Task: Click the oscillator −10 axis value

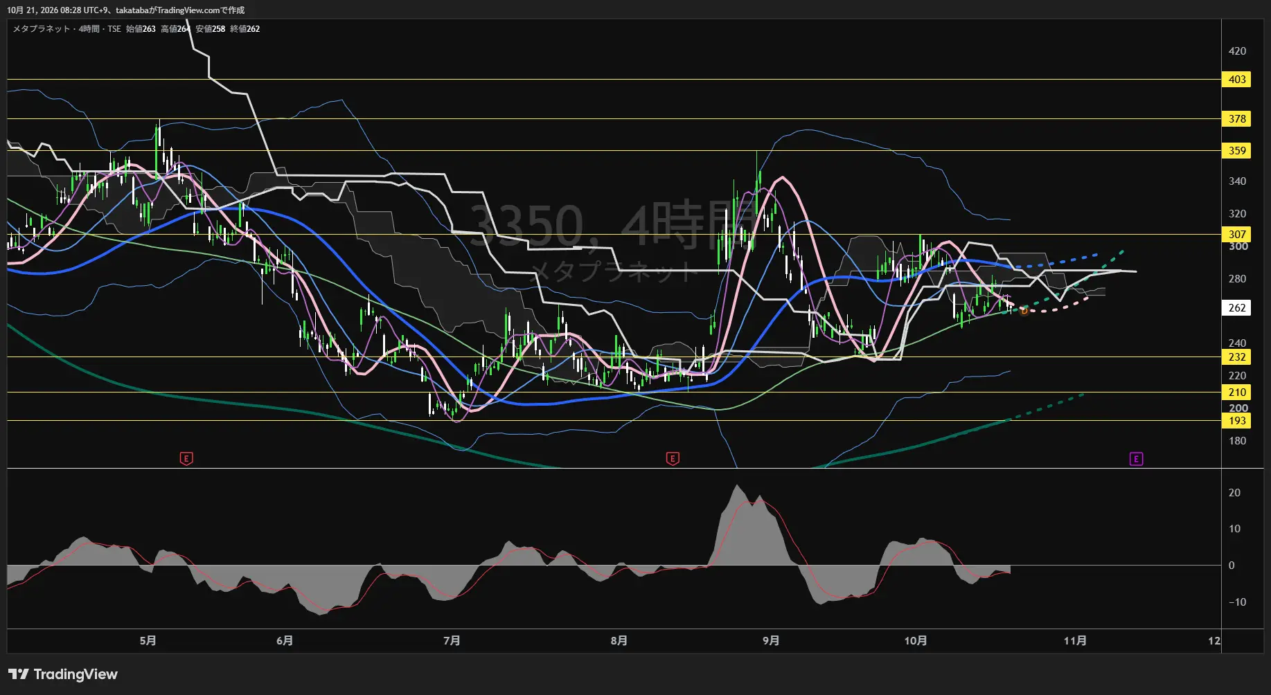Action: [x=1237, y=602]
